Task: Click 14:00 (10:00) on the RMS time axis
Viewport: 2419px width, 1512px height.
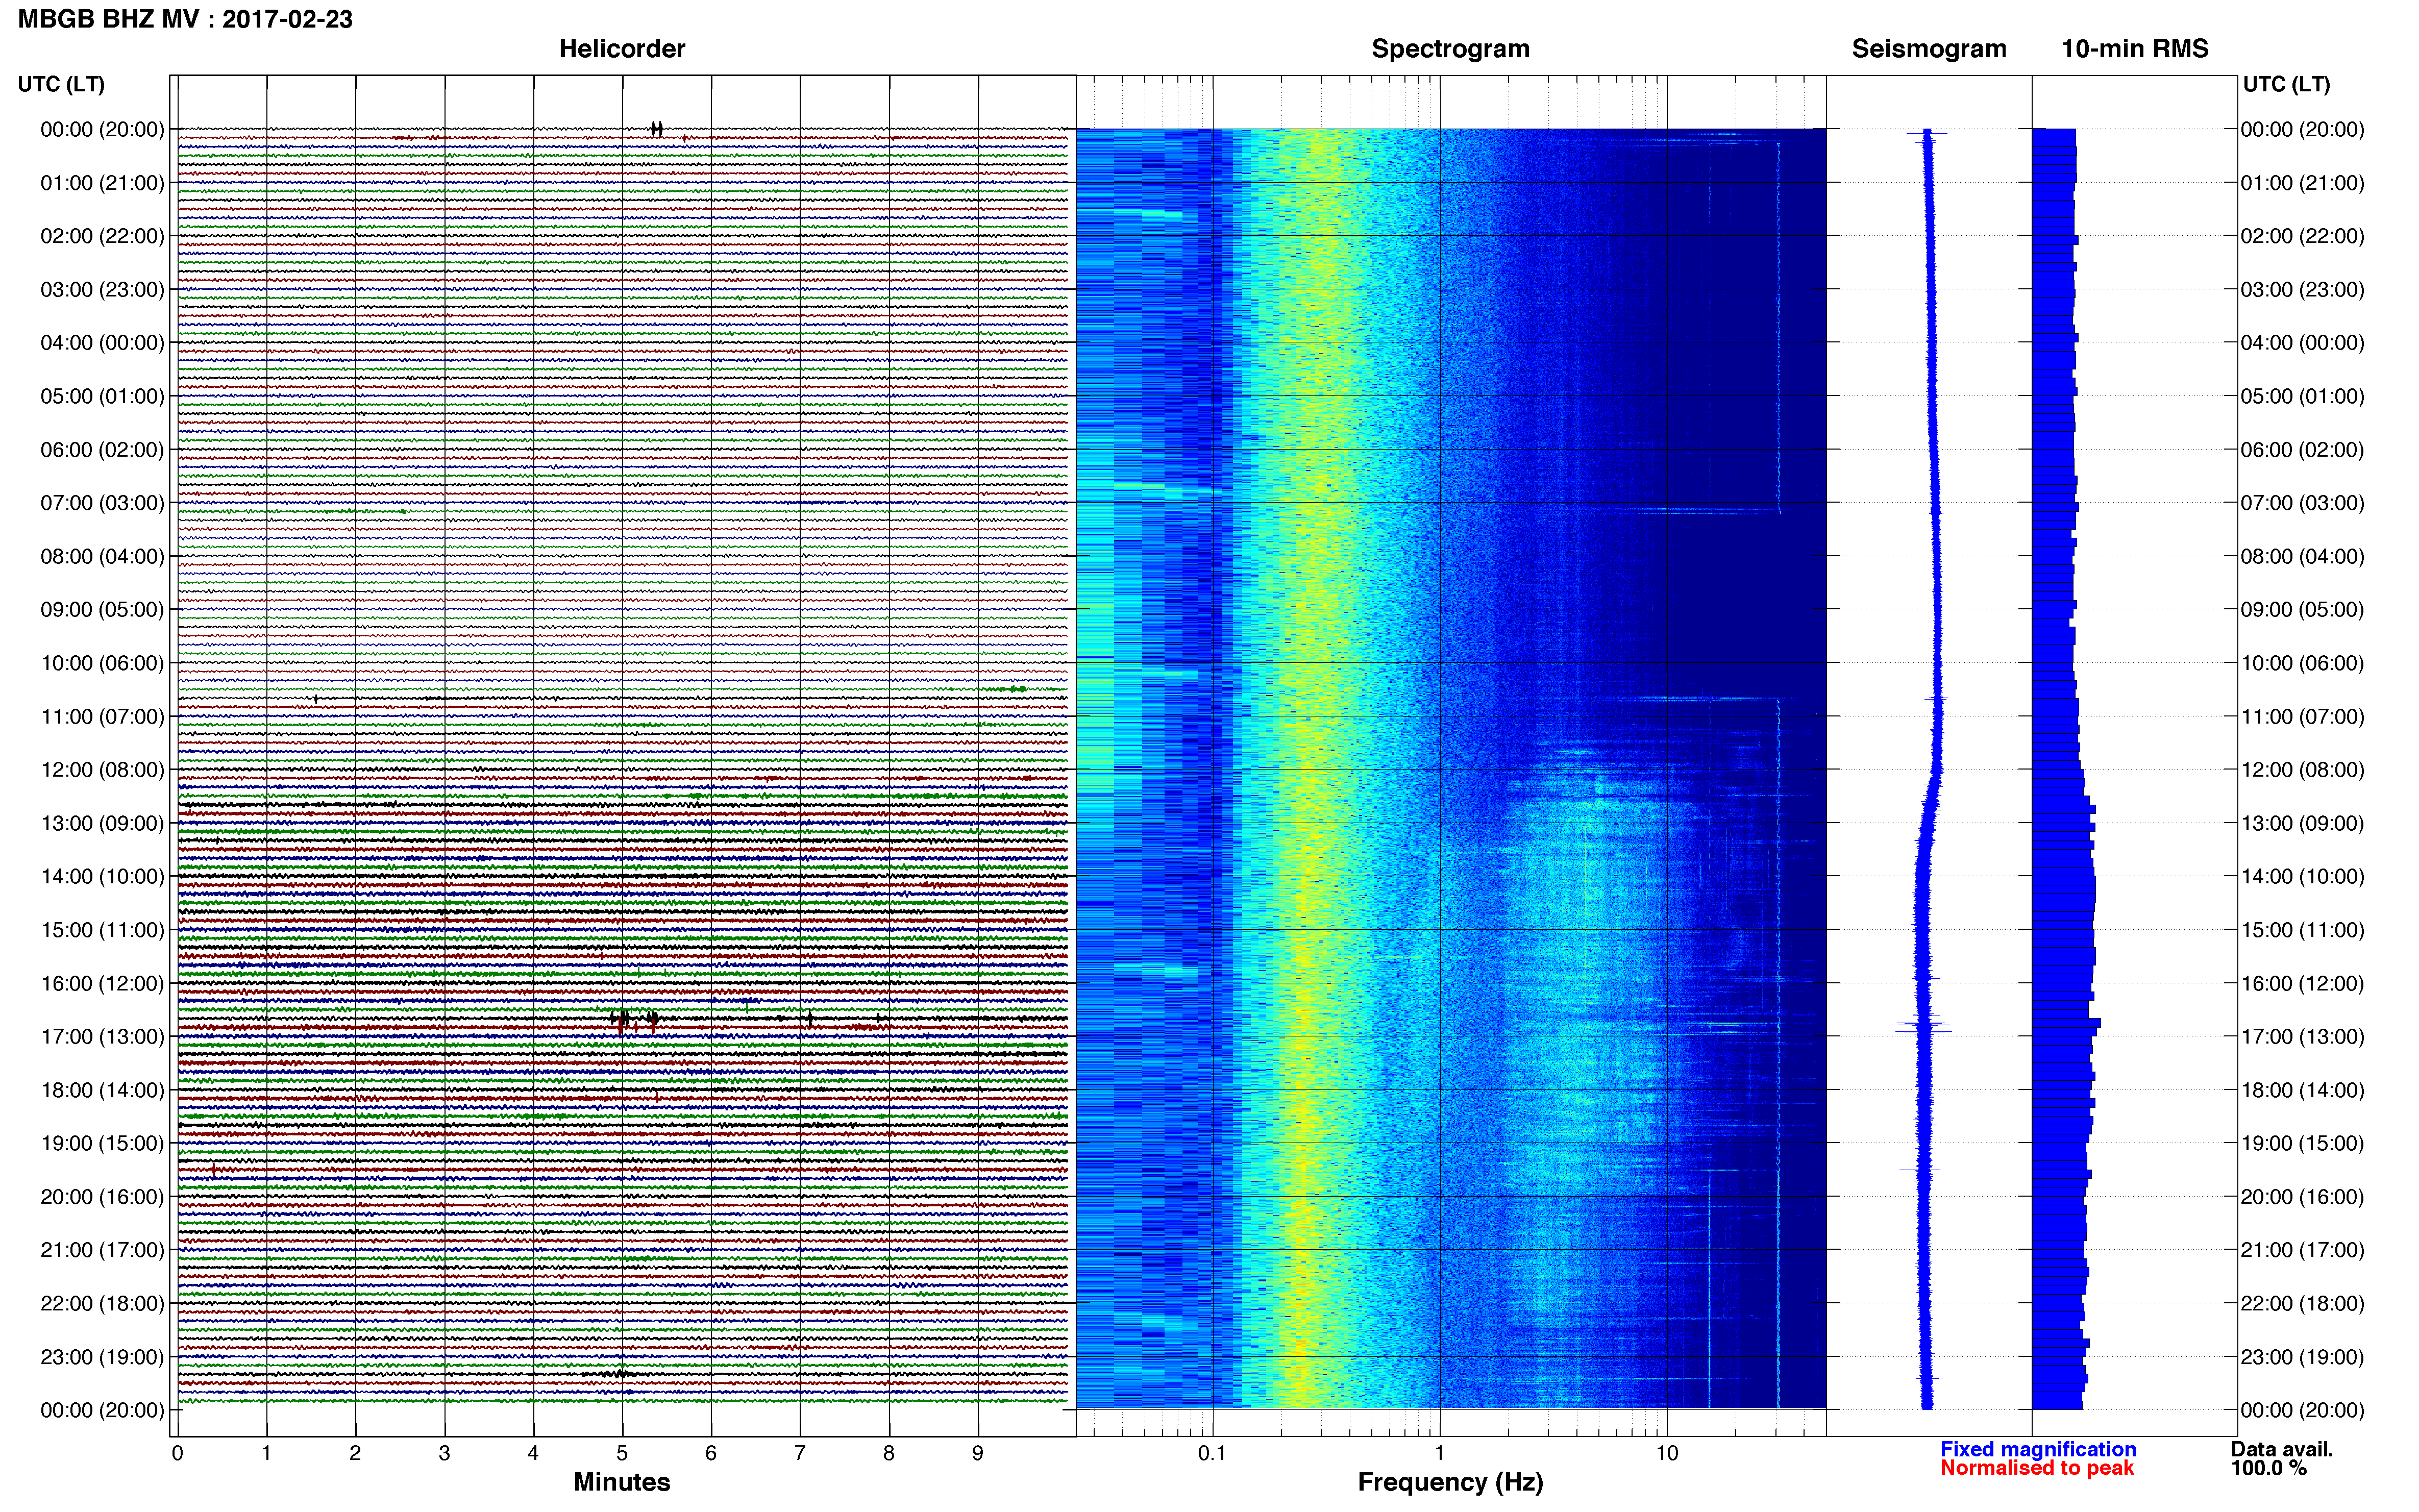Action: pyautogui.click(x=2302, y=877)
